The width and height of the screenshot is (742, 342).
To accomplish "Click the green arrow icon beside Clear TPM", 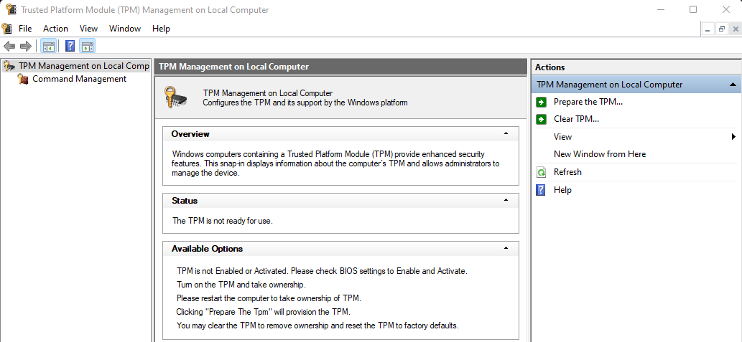I will click(x=541, y=119).
